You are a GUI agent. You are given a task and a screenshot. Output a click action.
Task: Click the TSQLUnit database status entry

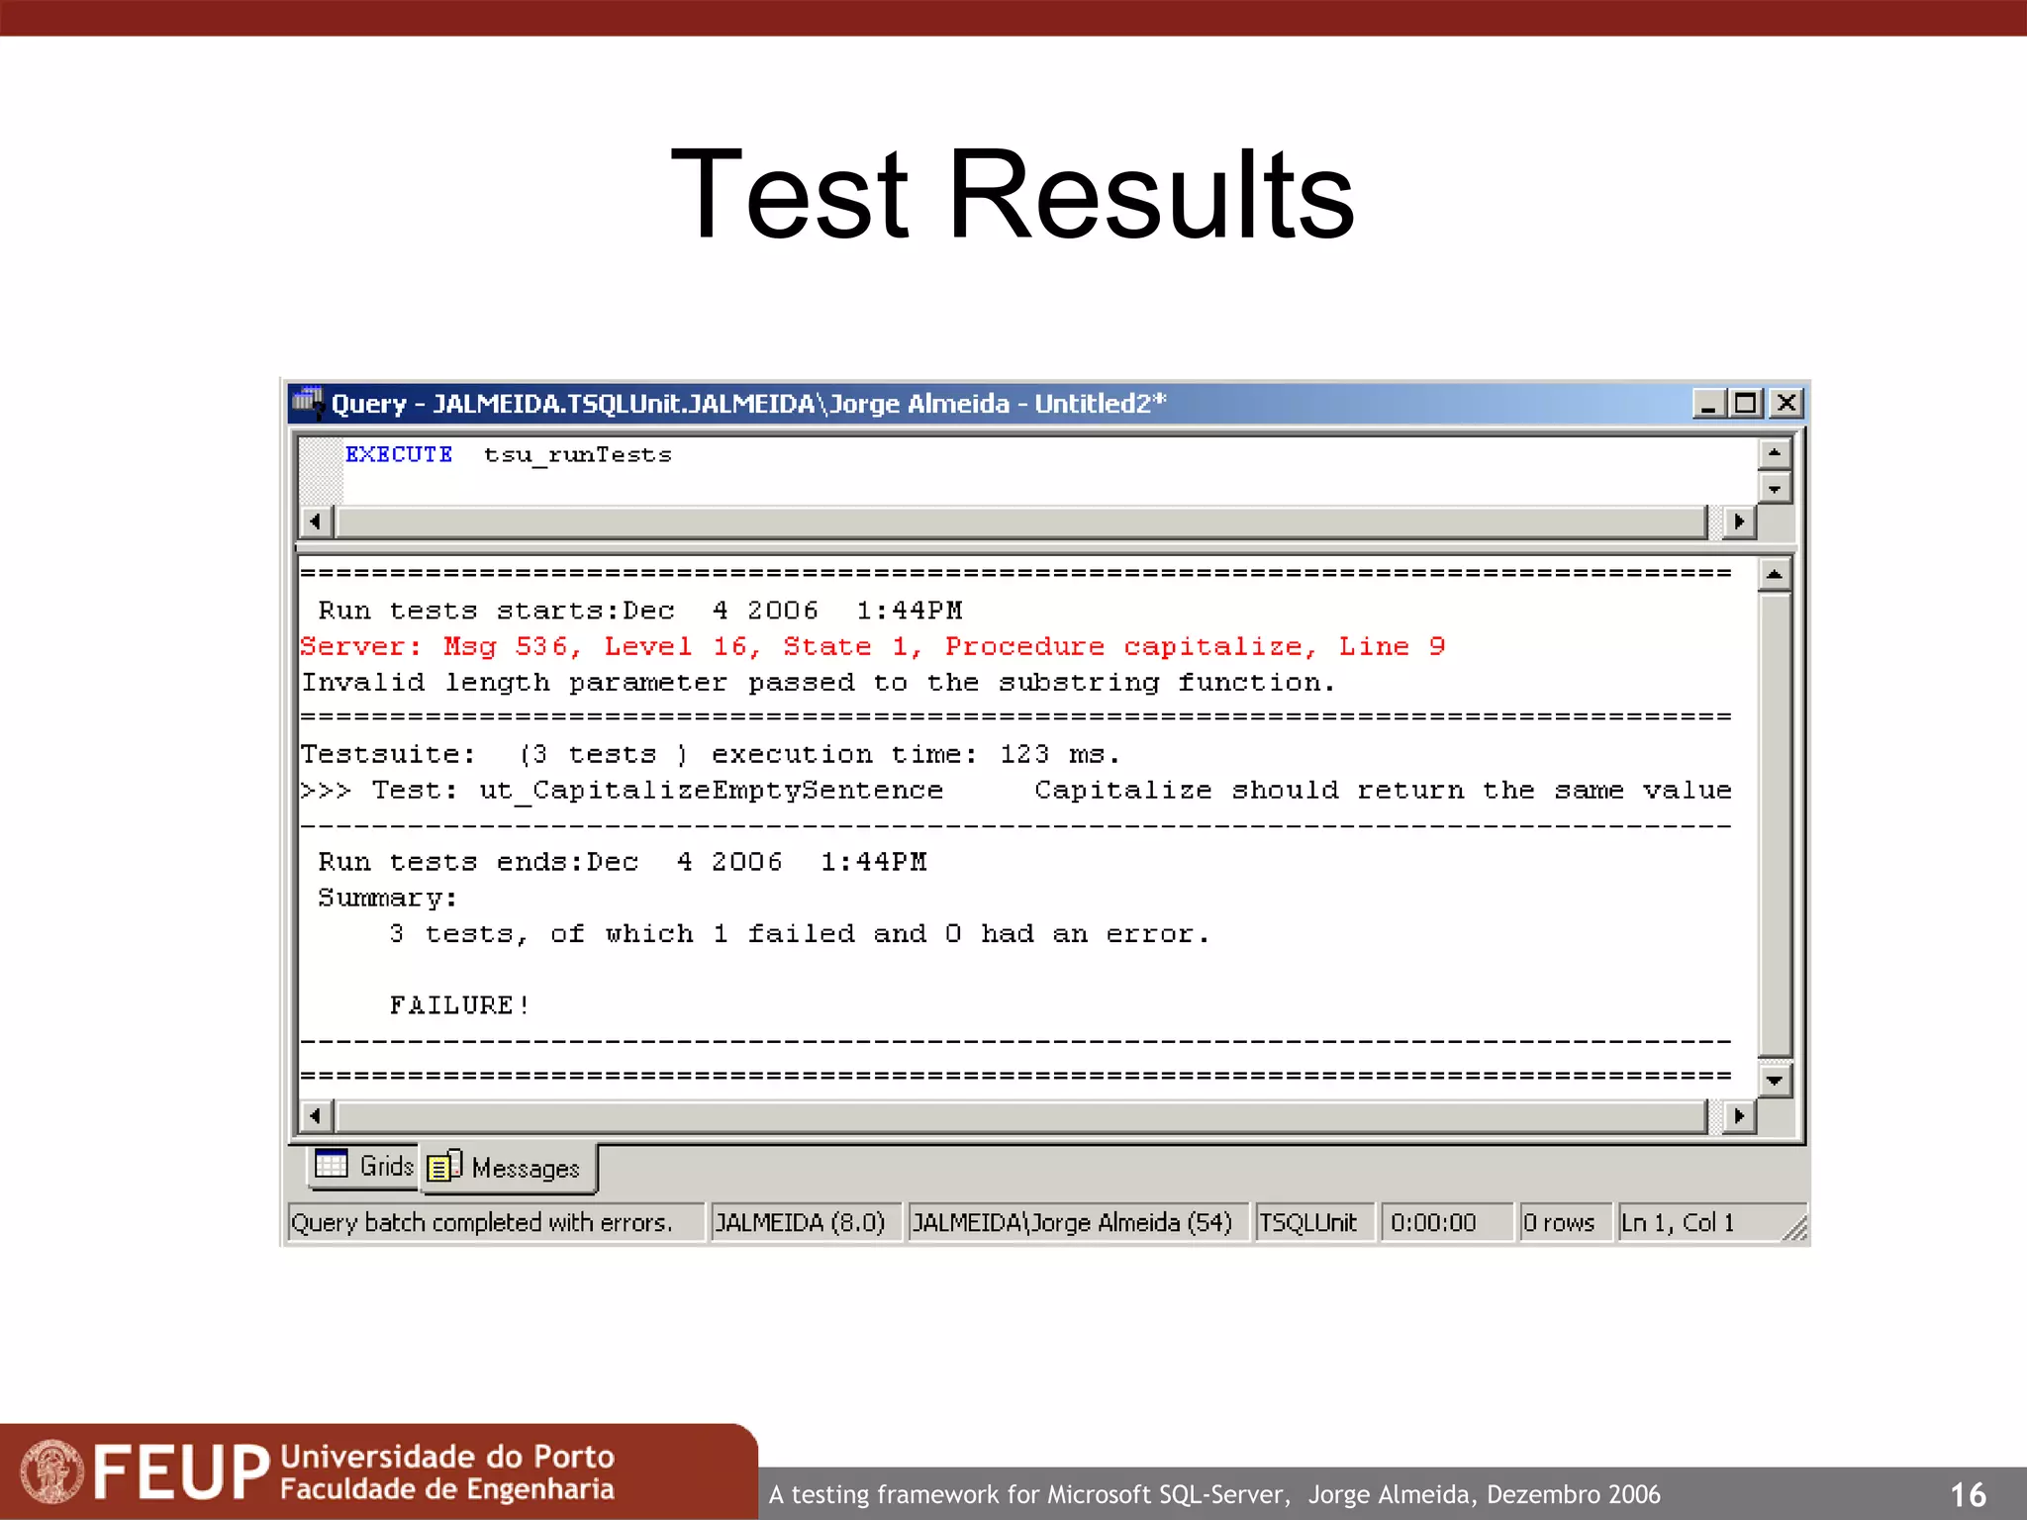click(1314, 1222)
